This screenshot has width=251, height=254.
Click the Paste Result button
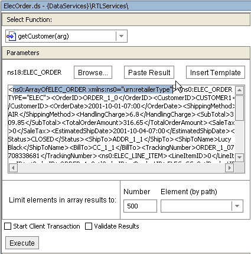(x=149, y=72)
